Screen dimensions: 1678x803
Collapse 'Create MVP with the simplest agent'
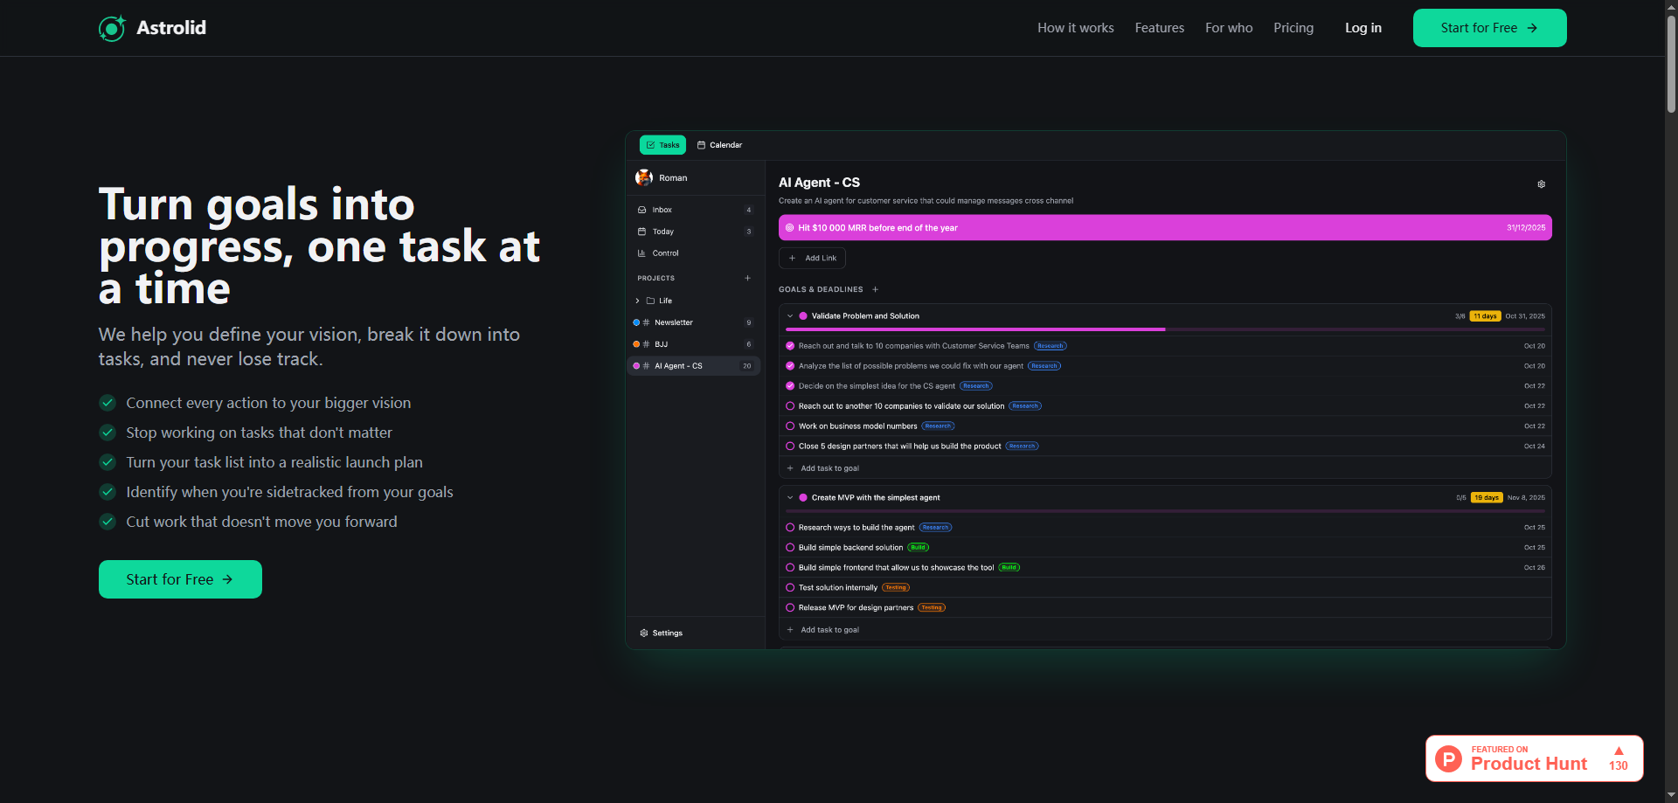[x=789, y=497]
